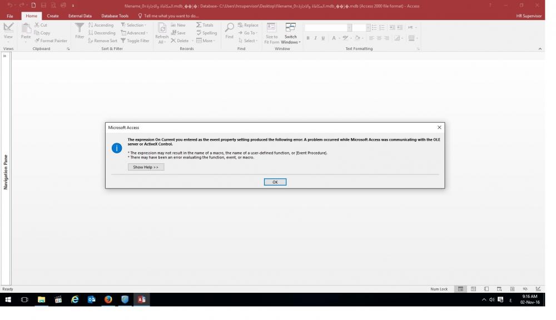Click the Cut scissors icon
Screen dimensions: 556x320
[37, 25]
